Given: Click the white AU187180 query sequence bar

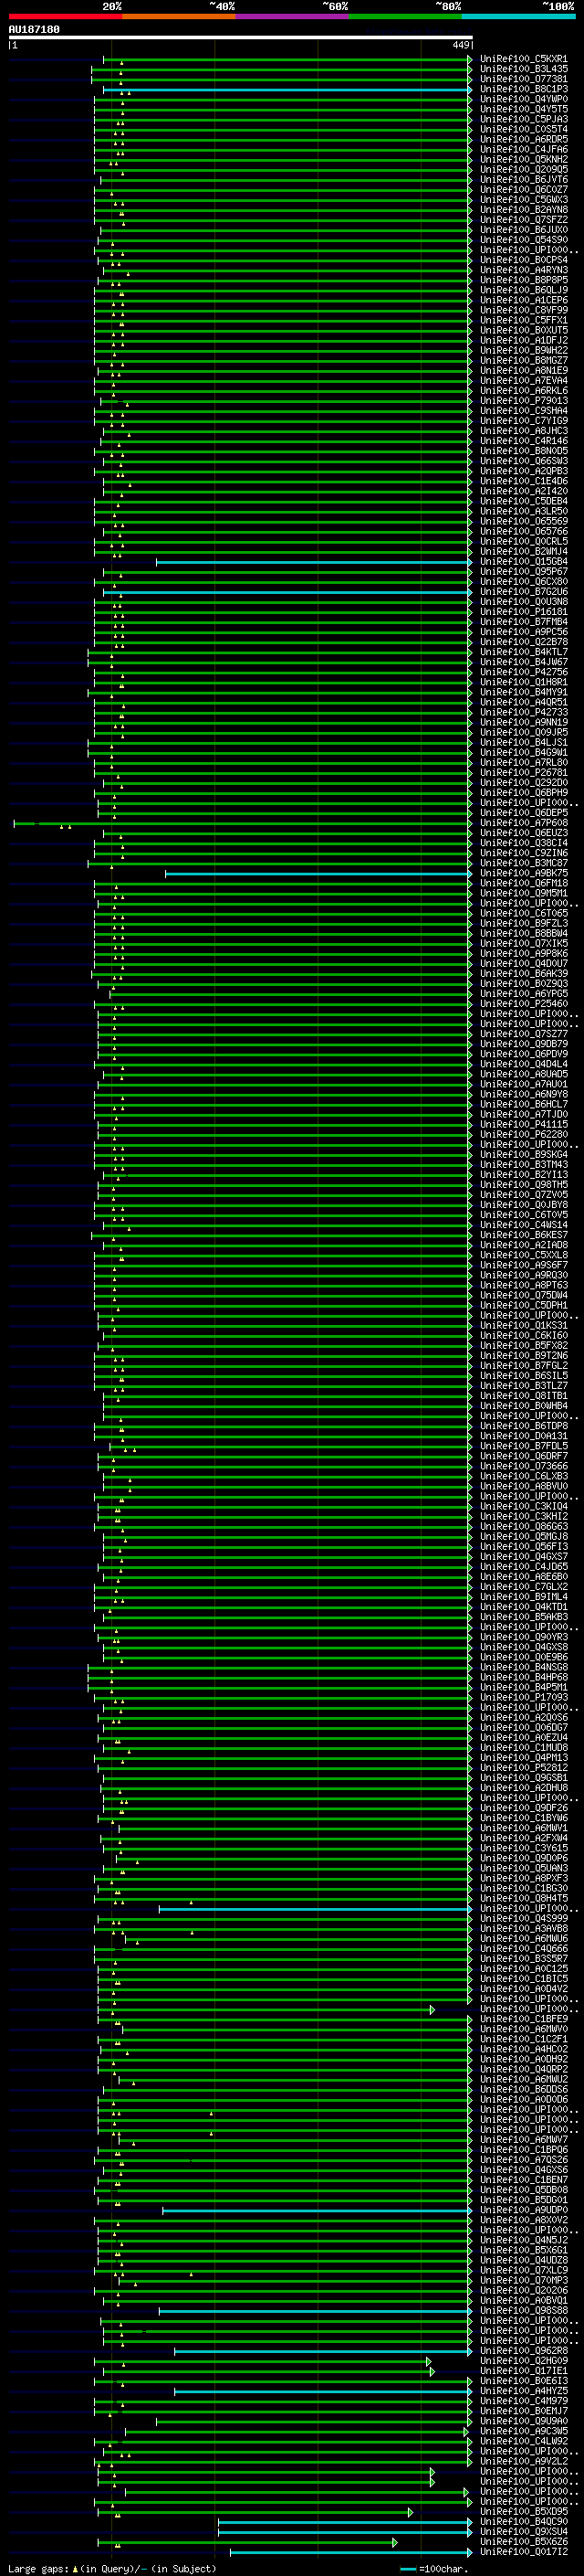Looking at the screenshot, I should coord(240,37).
